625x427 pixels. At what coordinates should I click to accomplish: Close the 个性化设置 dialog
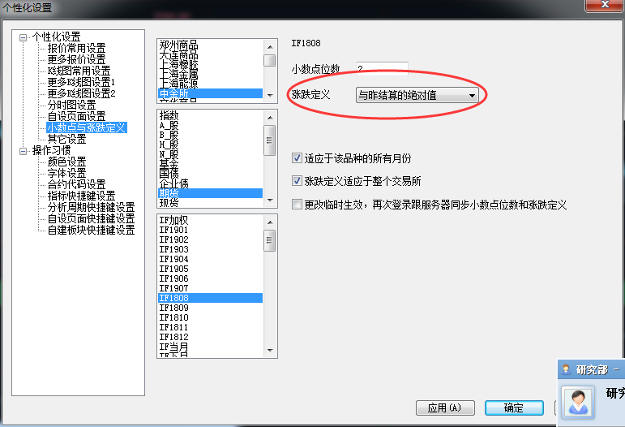pyautogui.click(x=605, y=4)
